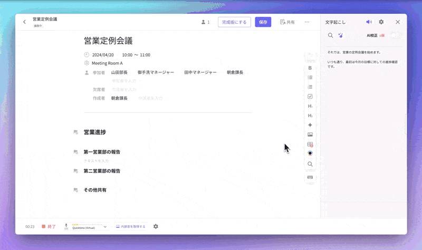422x250 pixels.
Task: Open transcription panel settings gear
Action: [x=381, y=22]
